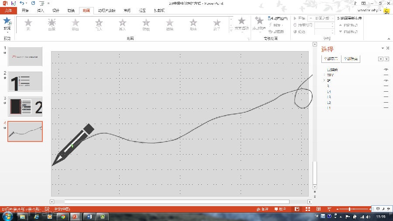Open the 批注 (Comments) pane from status bar
393x221 pixels.
[280, 209]
